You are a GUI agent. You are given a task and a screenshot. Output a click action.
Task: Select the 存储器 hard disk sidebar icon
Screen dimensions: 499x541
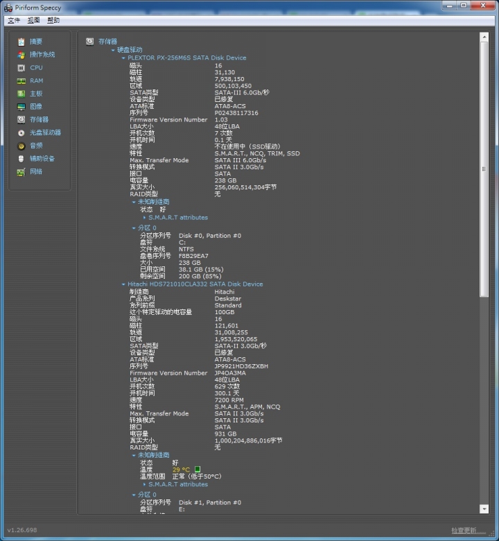click(x=21, y=120)
